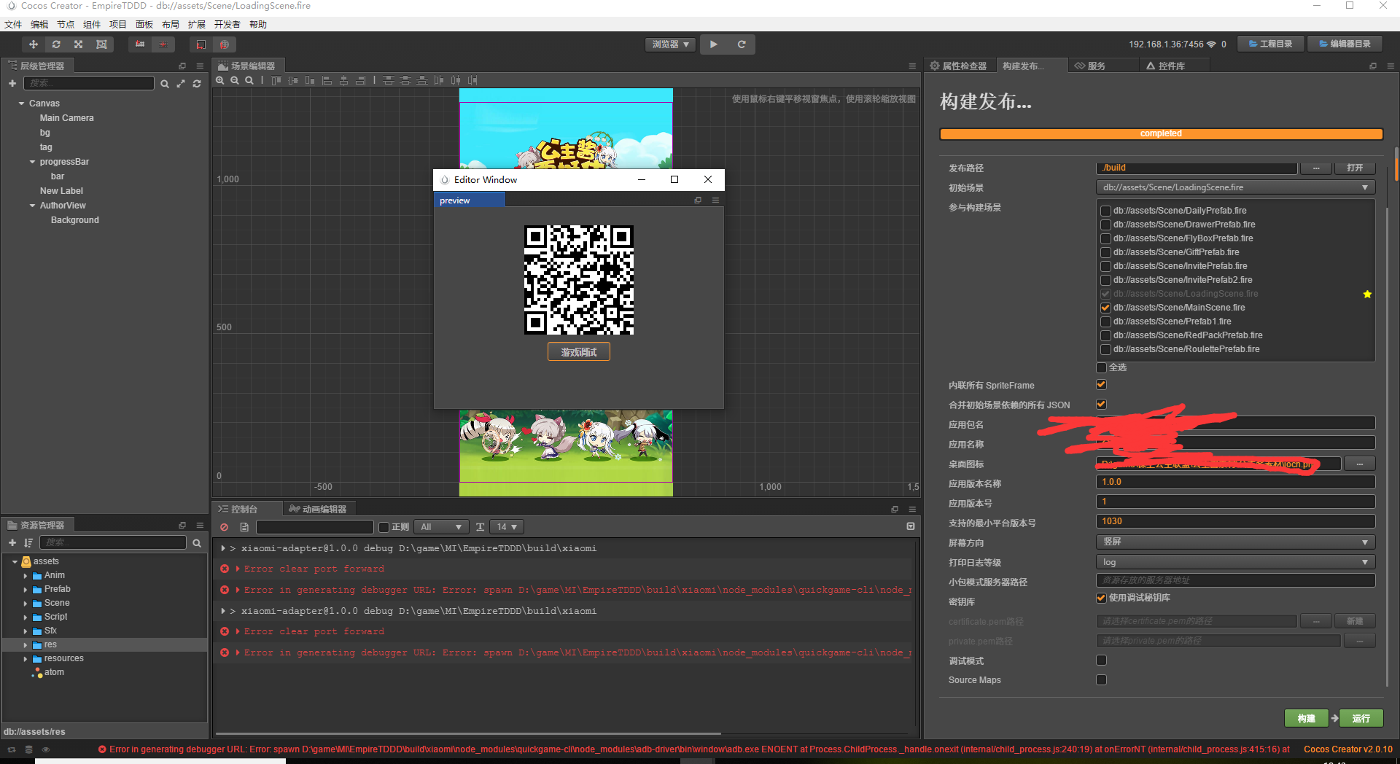1400x764 pixels.
Task: Click the completed build progress bar
Action: (x=1161, y=134)
